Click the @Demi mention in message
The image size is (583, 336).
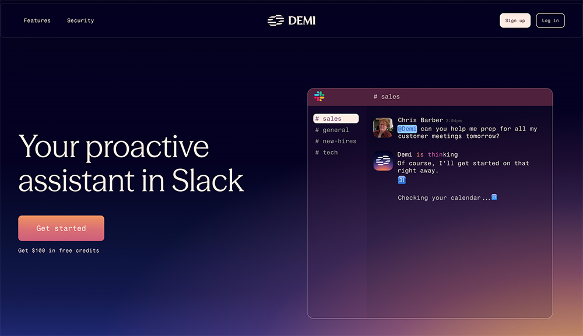coord(407,129)
